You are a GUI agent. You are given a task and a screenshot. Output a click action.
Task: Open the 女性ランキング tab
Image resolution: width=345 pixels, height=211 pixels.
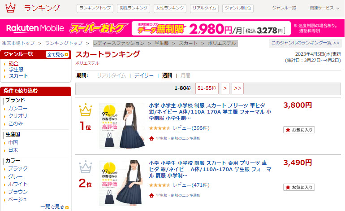point(170,9)
